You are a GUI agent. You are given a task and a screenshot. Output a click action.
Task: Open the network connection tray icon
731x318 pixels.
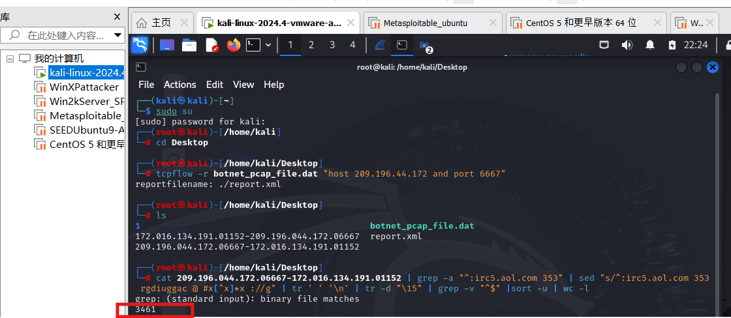(x=604, y=45)
